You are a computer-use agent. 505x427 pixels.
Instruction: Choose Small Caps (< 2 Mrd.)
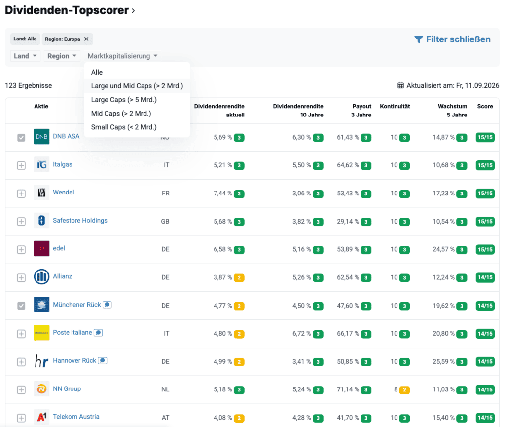(137, 127)
